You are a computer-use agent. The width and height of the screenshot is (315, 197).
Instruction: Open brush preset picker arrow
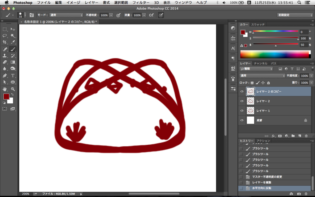click(25, 15)
